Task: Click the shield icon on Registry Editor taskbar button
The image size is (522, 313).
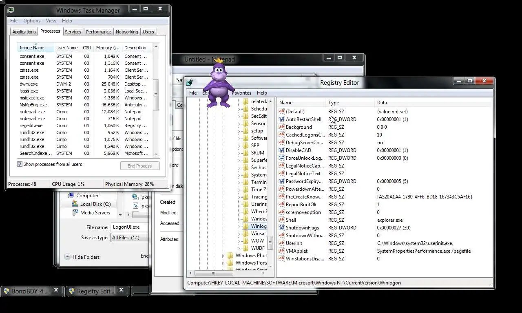Action: (72, 291)
